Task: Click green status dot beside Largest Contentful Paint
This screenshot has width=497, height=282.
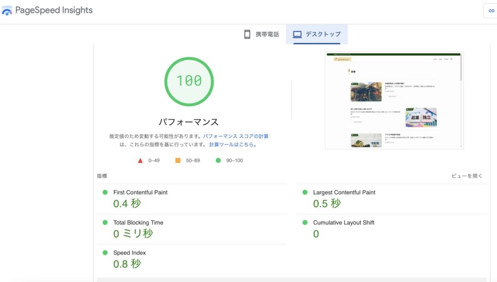Action: coord(305,192)
